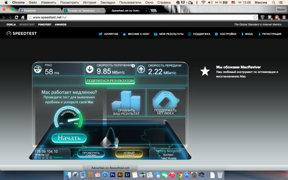Open PINGTEST link in top navigation
Viewport: 288px width, 180px height.
(45, 25)
